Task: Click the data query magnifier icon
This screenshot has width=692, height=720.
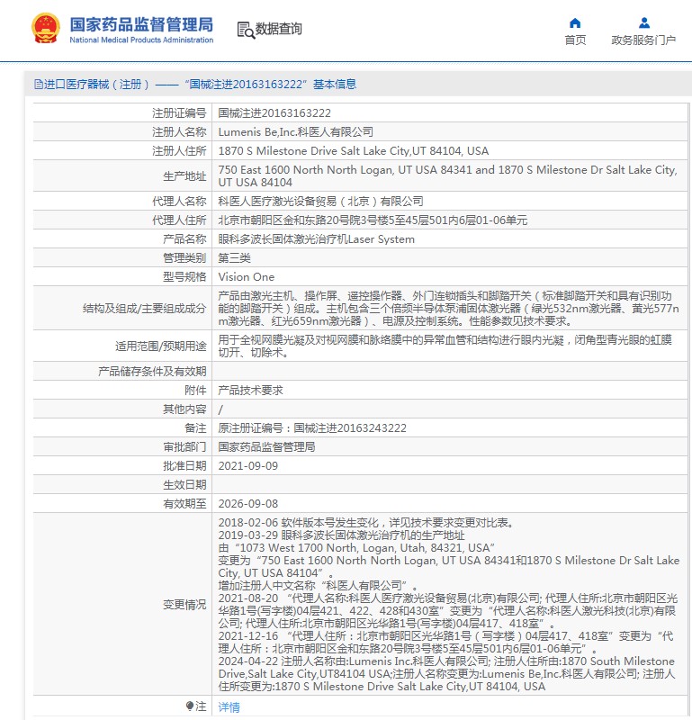Action: [246, 30]
